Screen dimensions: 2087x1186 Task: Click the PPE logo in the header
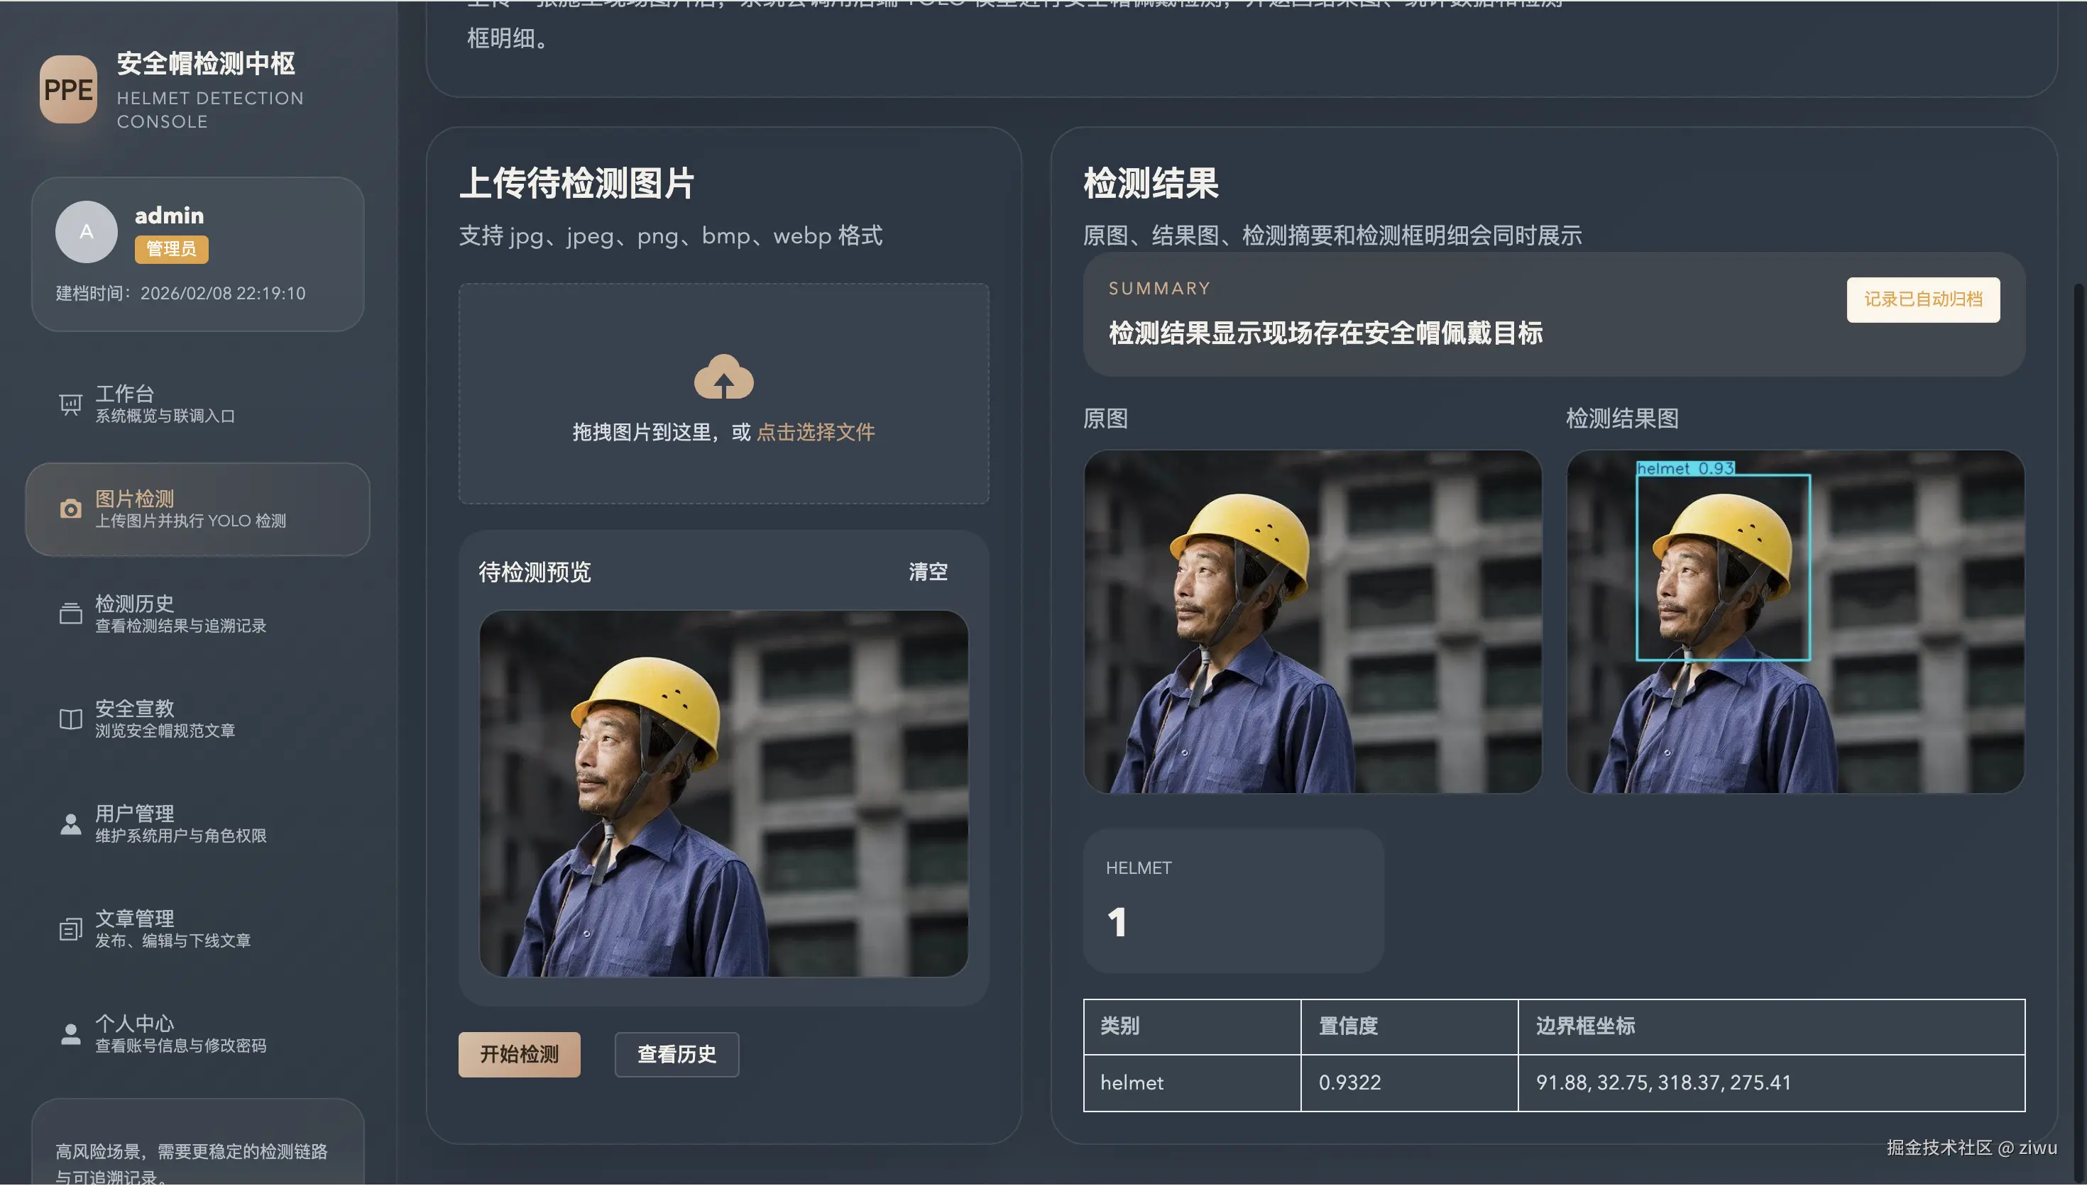[68, 90]
